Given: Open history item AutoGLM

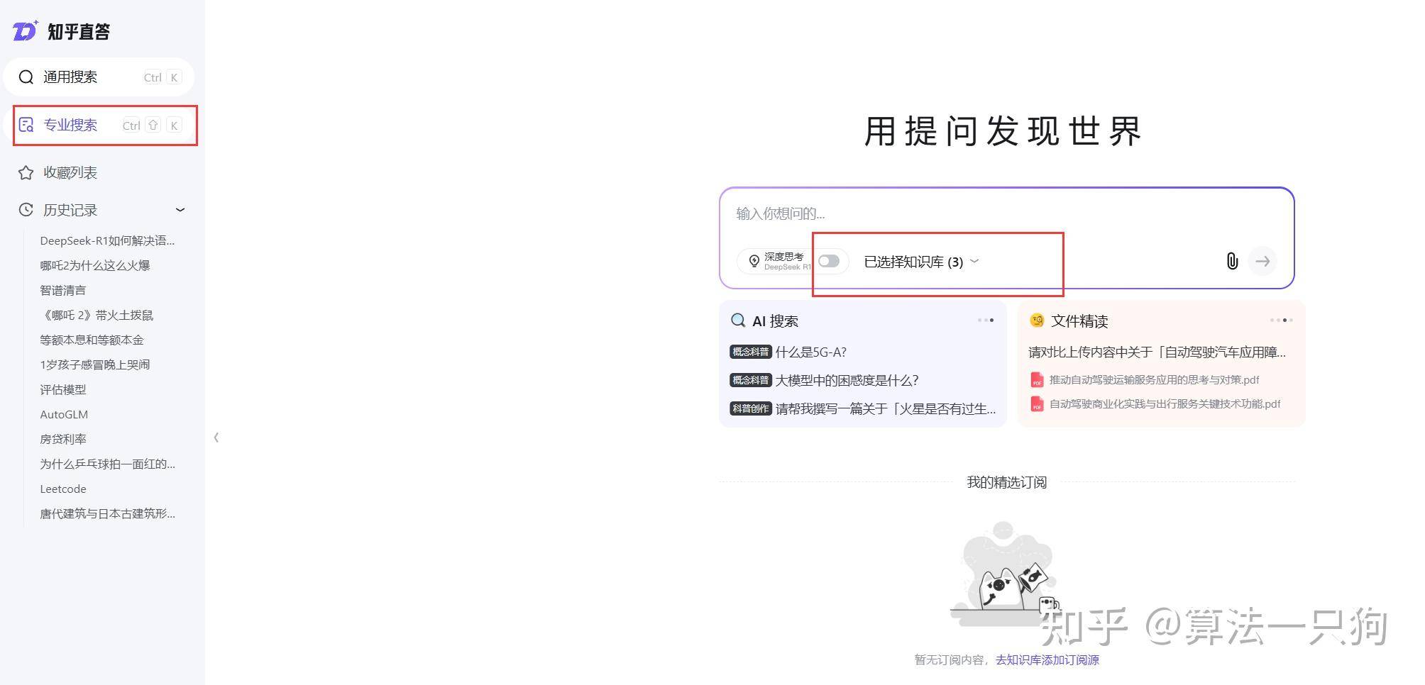Looking at the screenshot, I should 64,414.
